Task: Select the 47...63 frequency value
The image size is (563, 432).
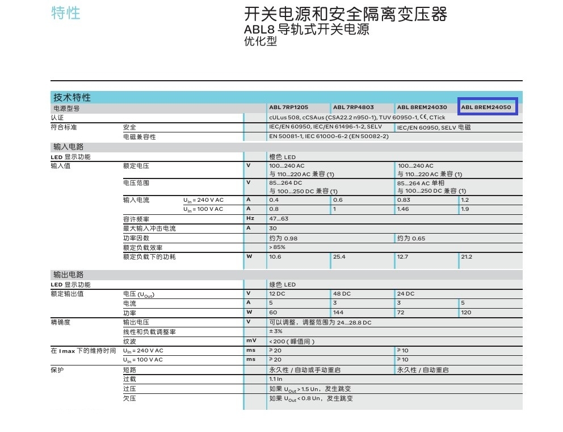Action: 279,219
